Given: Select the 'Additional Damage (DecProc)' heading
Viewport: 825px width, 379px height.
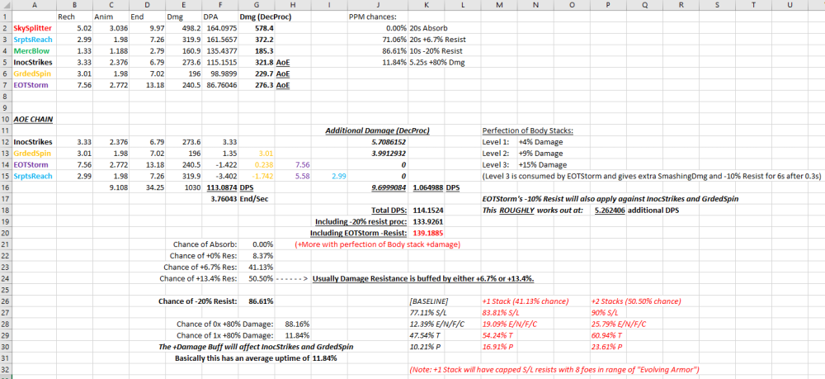Looking at the screenshot, I should 376,130.
